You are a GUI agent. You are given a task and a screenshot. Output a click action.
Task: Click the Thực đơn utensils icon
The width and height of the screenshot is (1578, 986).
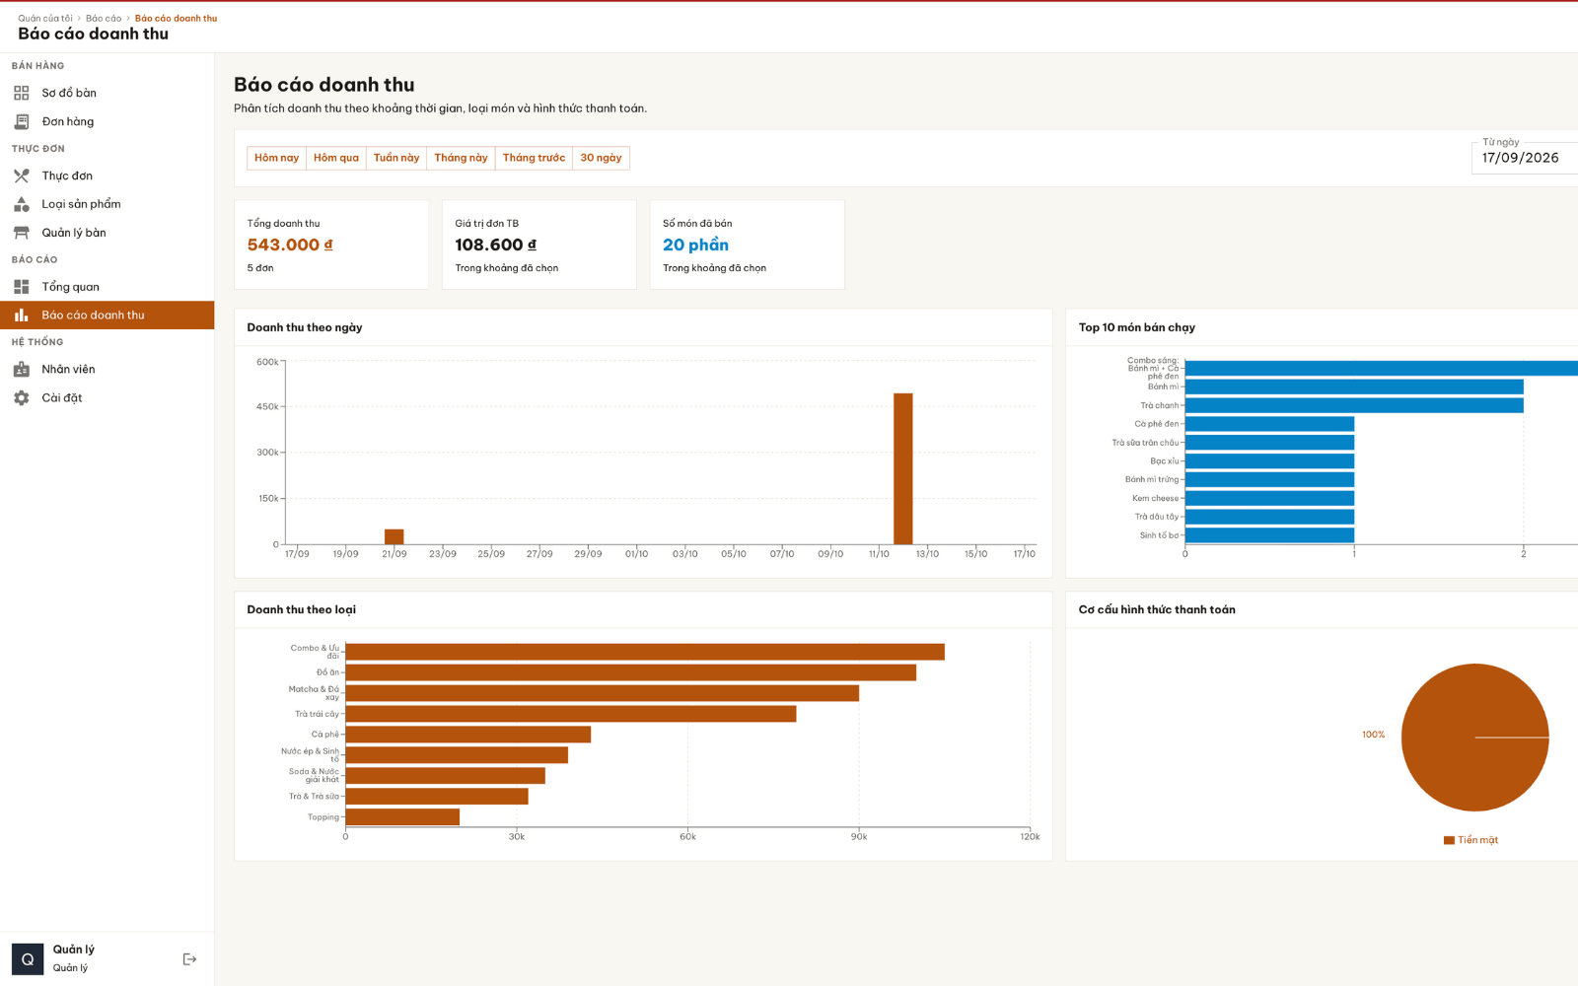pos(22,176)
